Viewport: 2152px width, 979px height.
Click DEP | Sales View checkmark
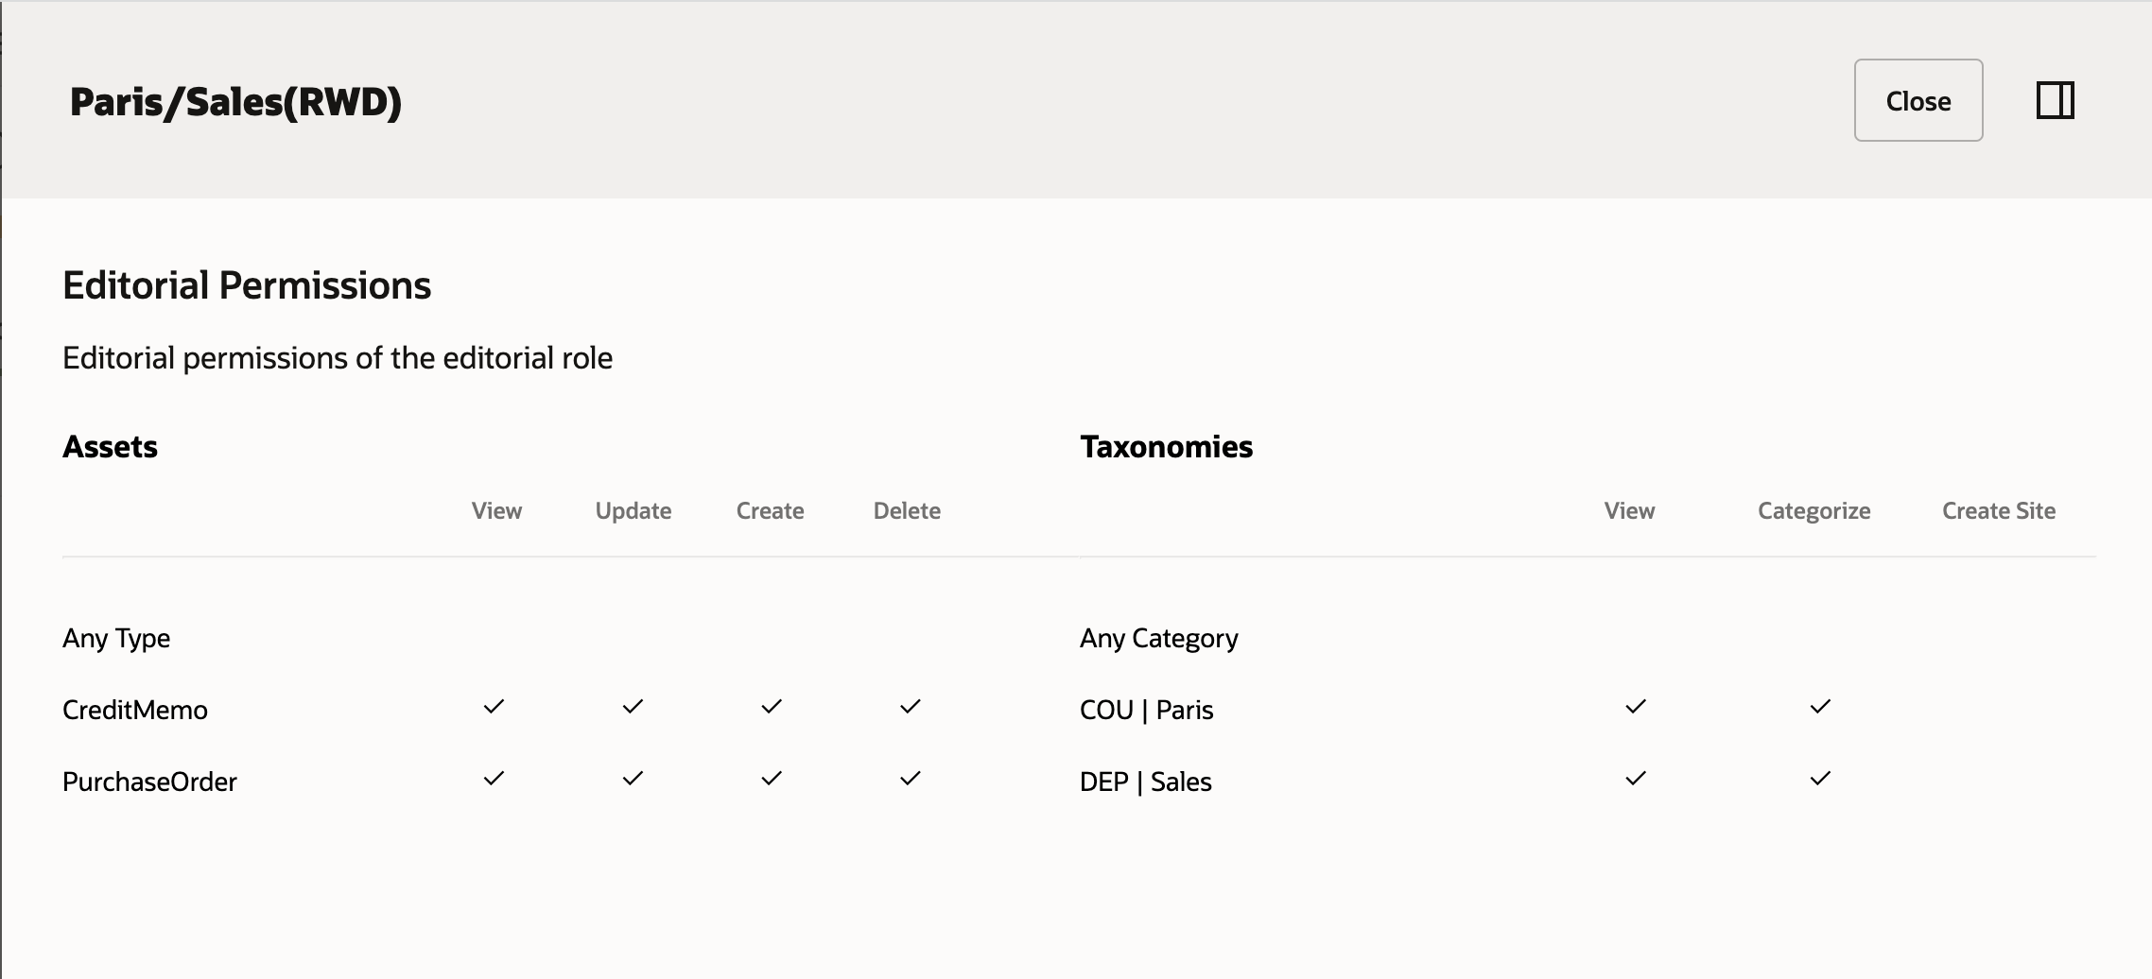[1636, 779]
